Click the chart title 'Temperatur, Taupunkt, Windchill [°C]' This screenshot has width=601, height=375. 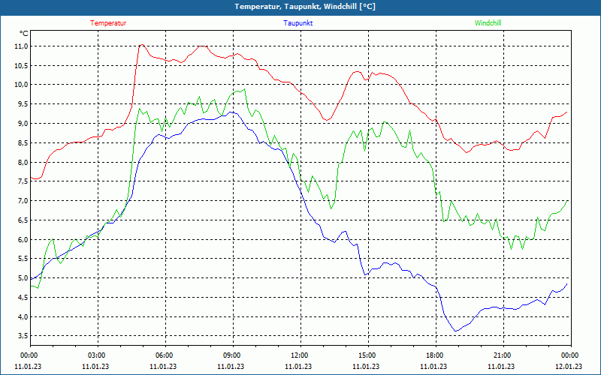305,7
